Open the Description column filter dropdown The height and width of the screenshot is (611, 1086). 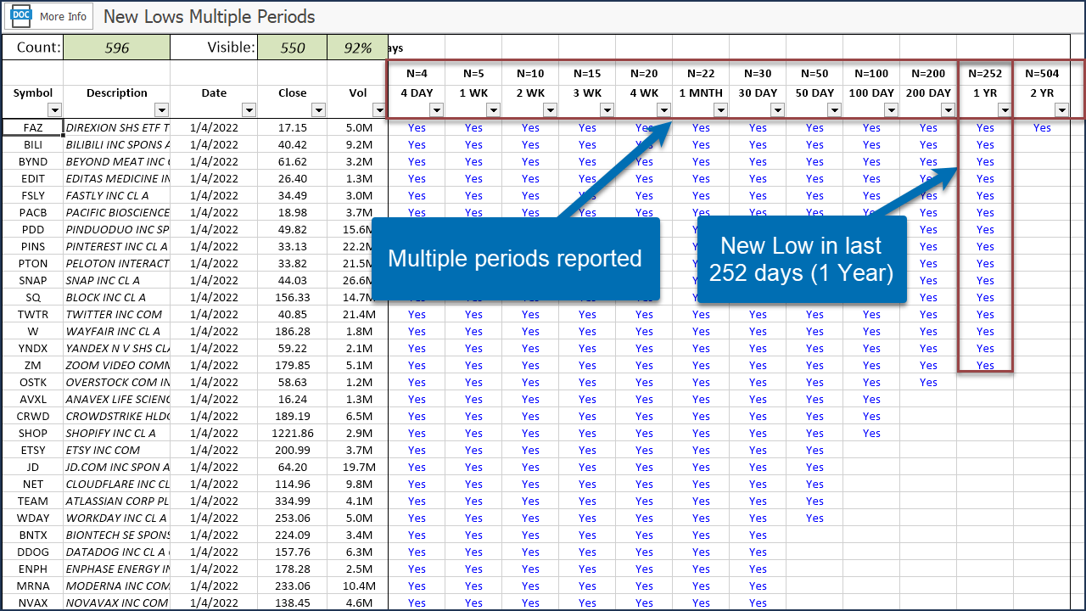tap(162, 109)
